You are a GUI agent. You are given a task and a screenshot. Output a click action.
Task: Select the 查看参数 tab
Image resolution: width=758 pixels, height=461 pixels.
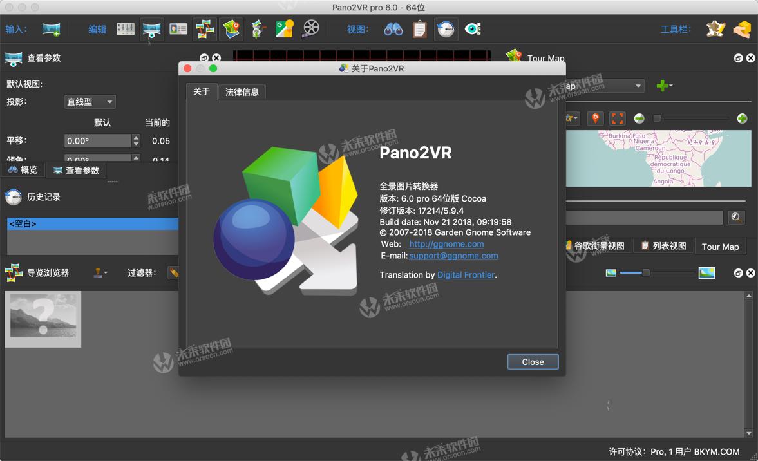tap(77, 171)
